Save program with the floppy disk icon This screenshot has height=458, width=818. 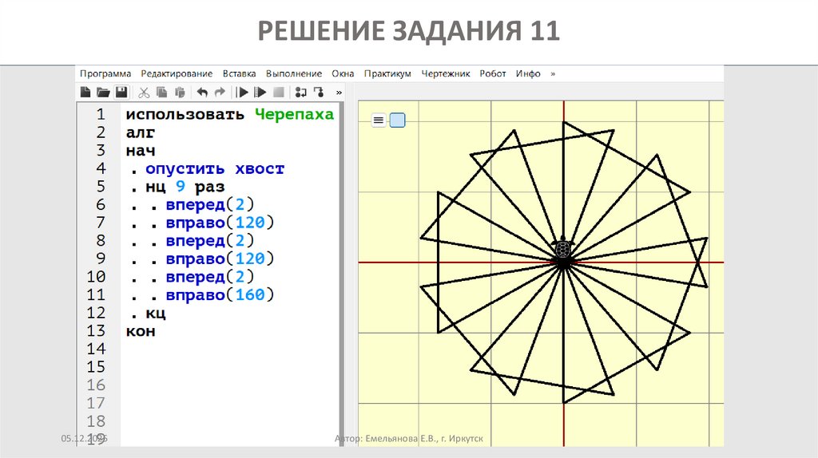pos(121,93)
